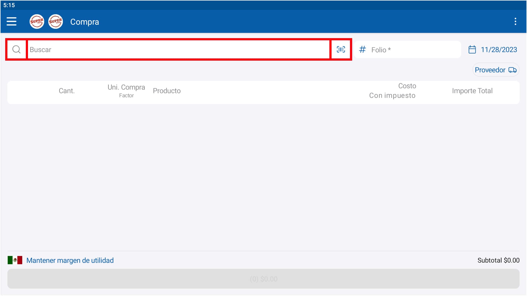The image size is (527, 296).
Task: Open the three-dot overflow menu
Action: (515, 21)
